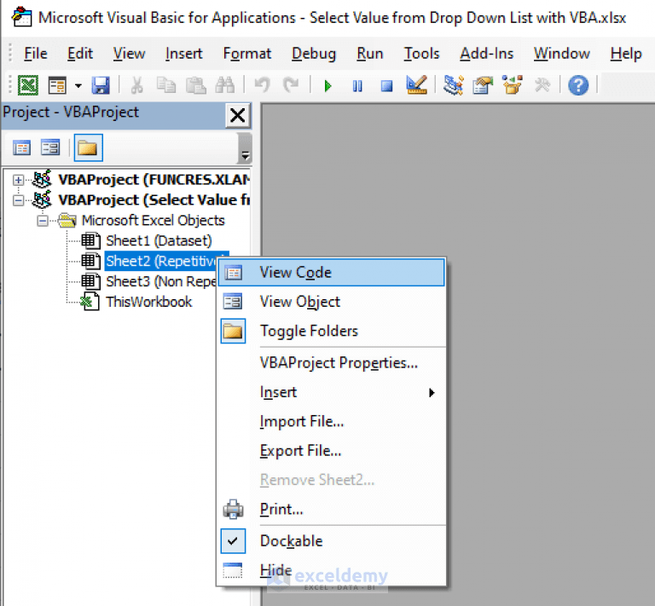Screen dimensions: 655x606
Task: Open the Format menu
Action: (247, 54)
